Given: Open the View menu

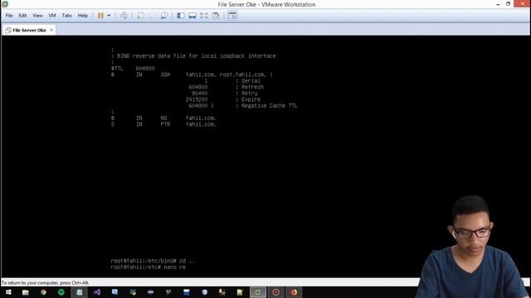Looking at the screenshot, I should [37, 16].
